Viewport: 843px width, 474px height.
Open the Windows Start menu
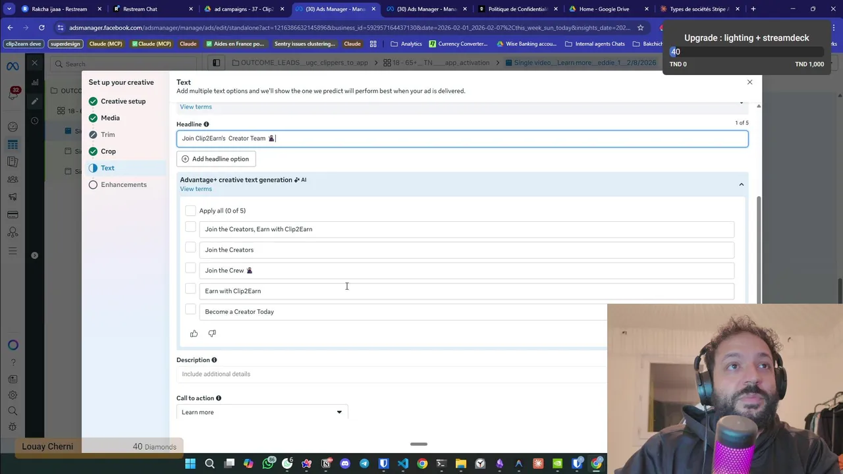click(x=190, y=463)
